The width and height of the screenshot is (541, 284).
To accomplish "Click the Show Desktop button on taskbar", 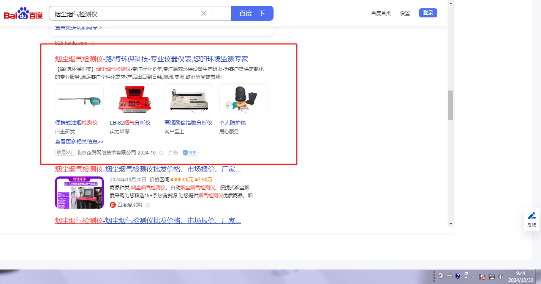I will coord(538,276).
